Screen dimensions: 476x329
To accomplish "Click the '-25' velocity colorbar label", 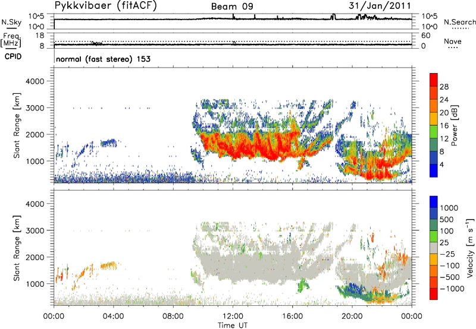I will (x=447, y=254).
